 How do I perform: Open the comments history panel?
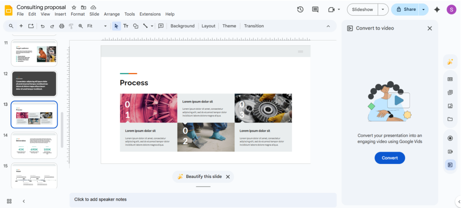pos(315,10)
